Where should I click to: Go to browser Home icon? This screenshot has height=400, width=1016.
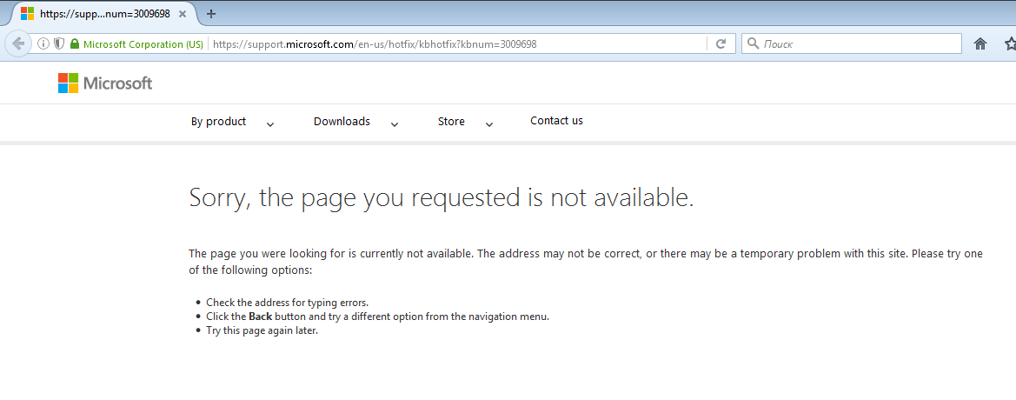click(980, 44)
